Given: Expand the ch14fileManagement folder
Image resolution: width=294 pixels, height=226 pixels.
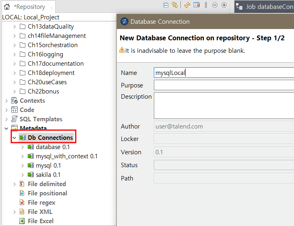Looking at the screenshot, I should pos(14,36).
